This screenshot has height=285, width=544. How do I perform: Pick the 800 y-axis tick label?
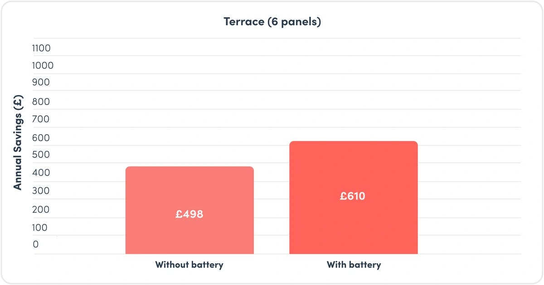[x=41, y=102]
